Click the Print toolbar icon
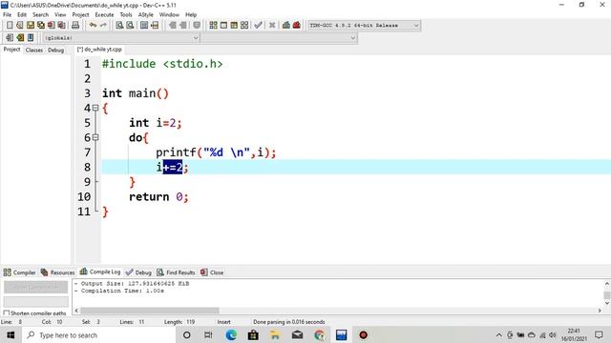Viewport: 611px width, 343px height. 75,26
